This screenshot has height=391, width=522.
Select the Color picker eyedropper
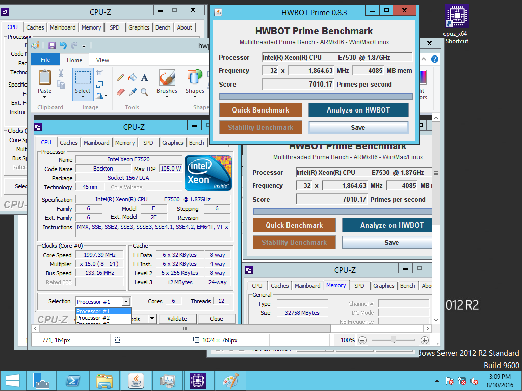tap(133, 92)
